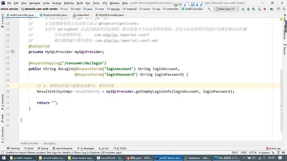This screenshot has height=161, width=287.
Task: Click the Debug bug icon
Action: (x=248, y=9)
